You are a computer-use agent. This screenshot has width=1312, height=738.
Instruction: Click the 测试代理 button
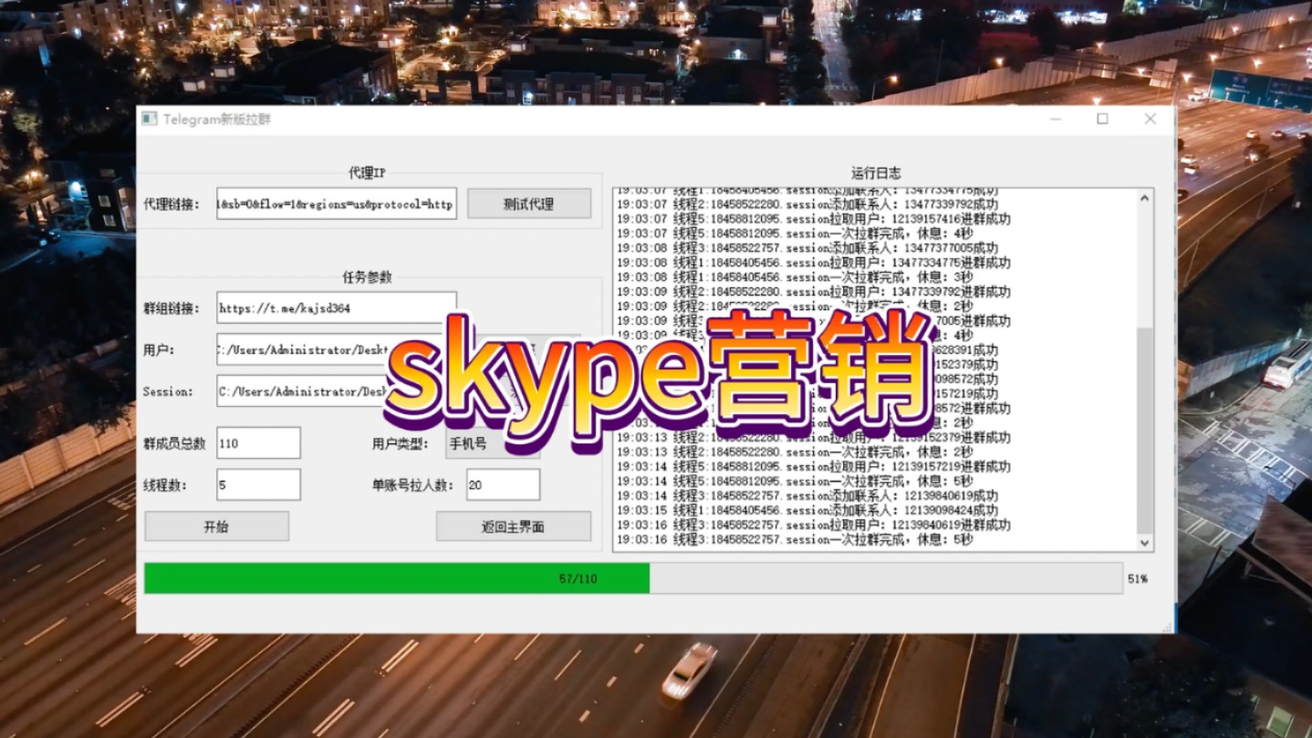point(529,203)
